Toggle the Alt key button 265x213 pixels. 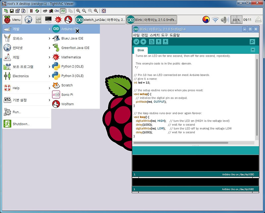tap(63, 11)
